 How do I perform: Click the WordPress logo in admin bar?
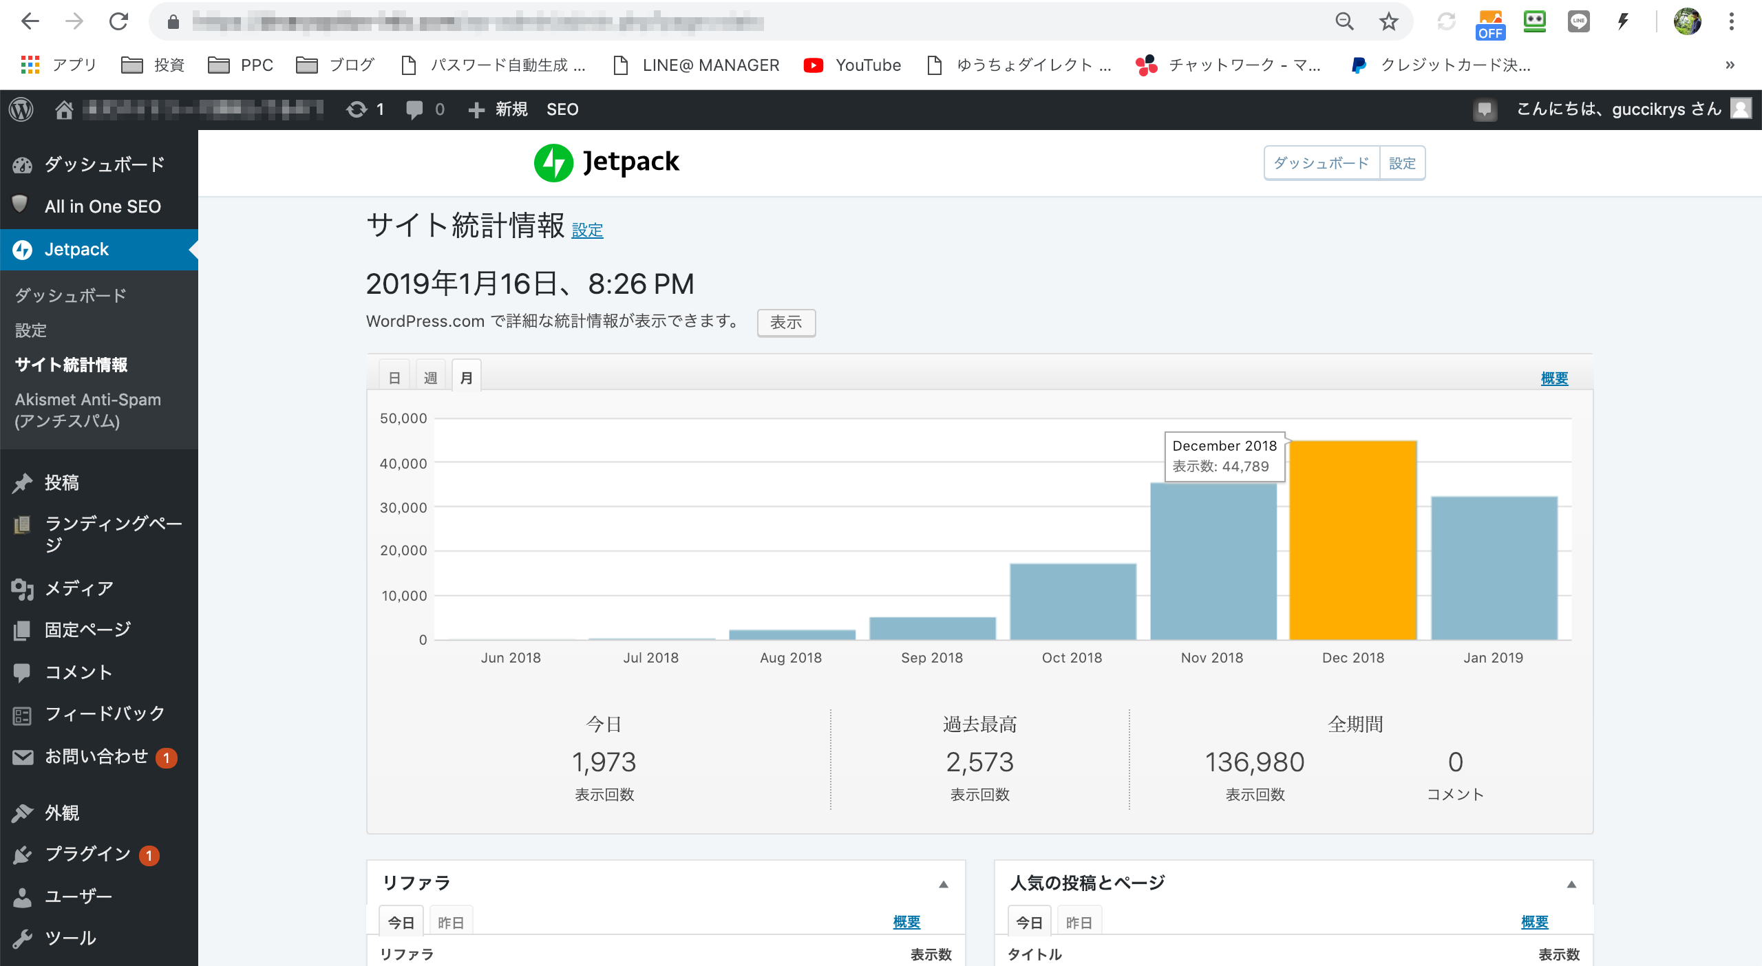[21, 109]
